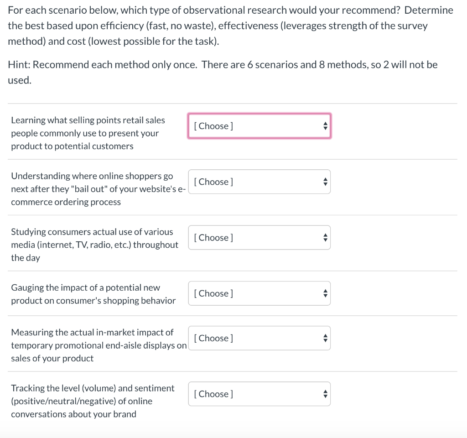Screen dimensions: 467x438
Task: Click the up-down arrow icon in the e-commerce bail out row
Action: pos(325,182)
